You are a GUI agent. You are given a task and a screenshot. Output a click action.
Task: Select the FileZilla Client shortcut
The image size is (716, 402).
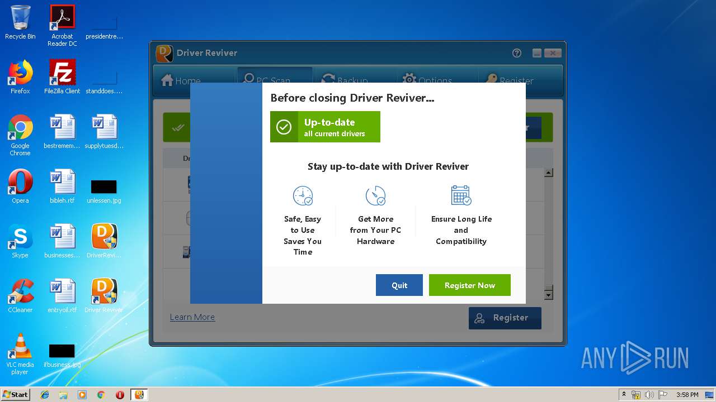62,77
